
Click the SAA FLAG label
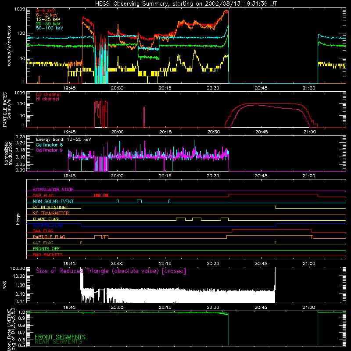43,231
